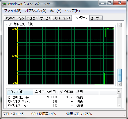Open the ファイル(F) menu
This screenshot has height=119, width=128.
pos(13,11)
